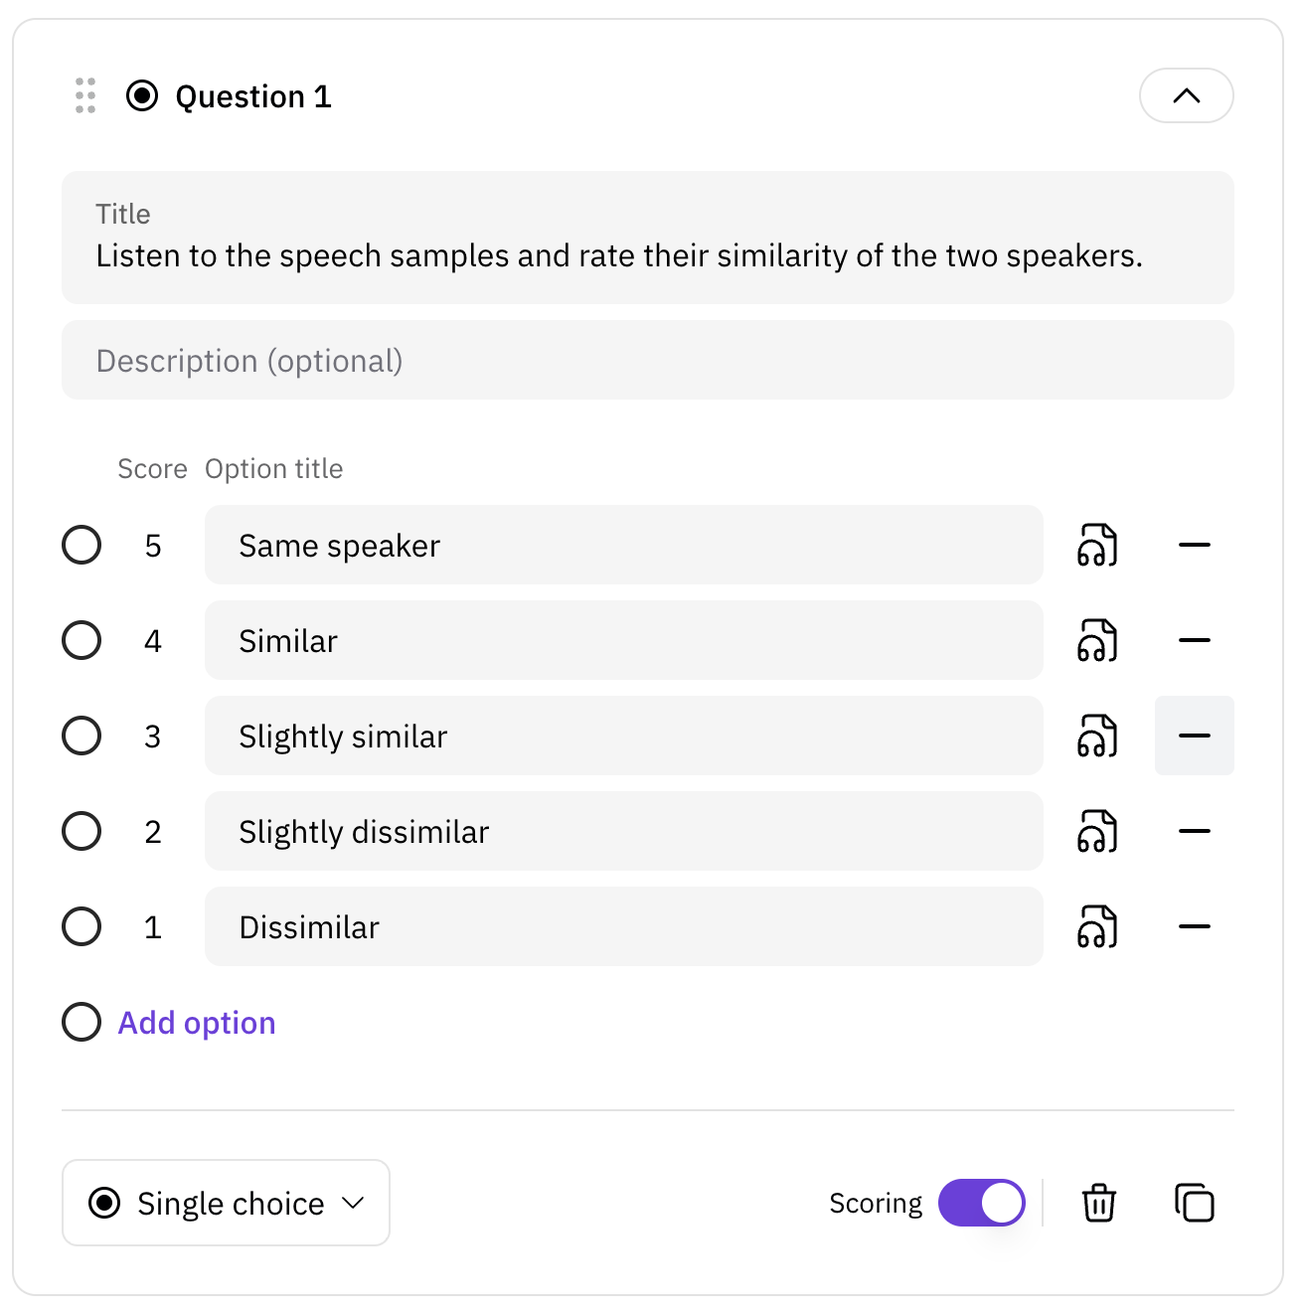1304x1312 pixels.
Task: Collapse Question 1 with chevron button
Action: click(1187, 95)
